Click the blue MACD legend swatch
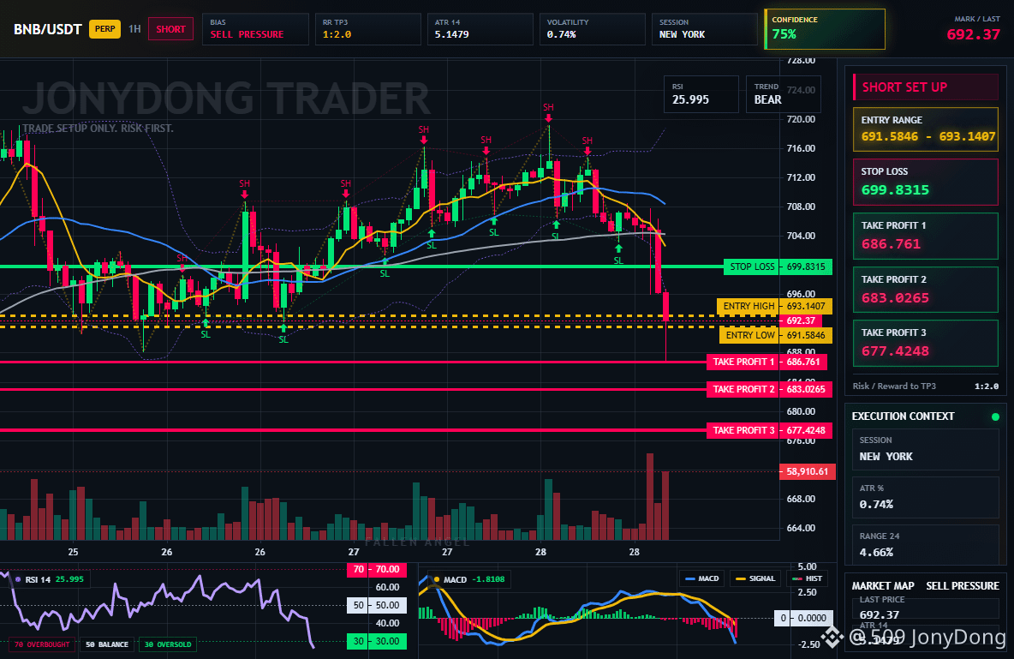 (689, 578)
